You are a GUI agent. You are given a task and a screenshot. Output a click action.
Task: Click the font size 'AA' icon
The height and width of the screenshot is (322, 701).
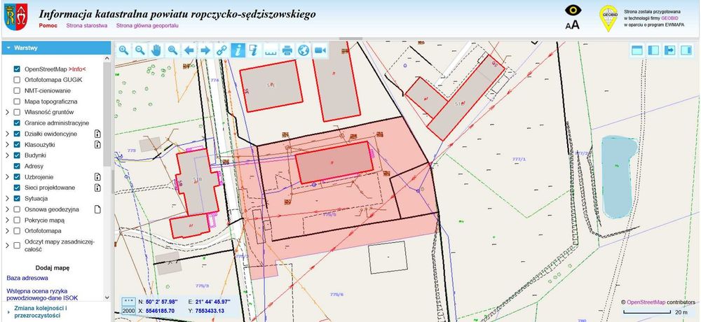(x=572, y=24)
